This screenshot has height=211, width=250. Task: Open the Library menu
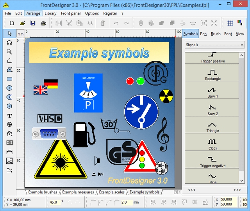[50, 13]
